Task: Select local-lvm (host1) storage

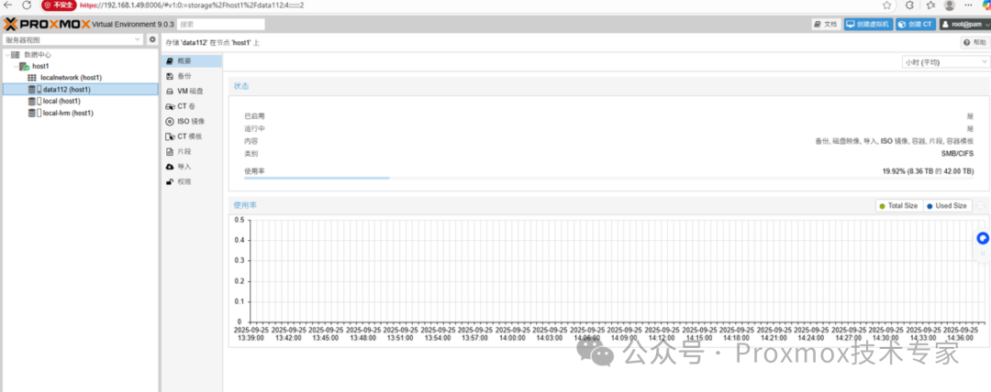Action: 68,113
